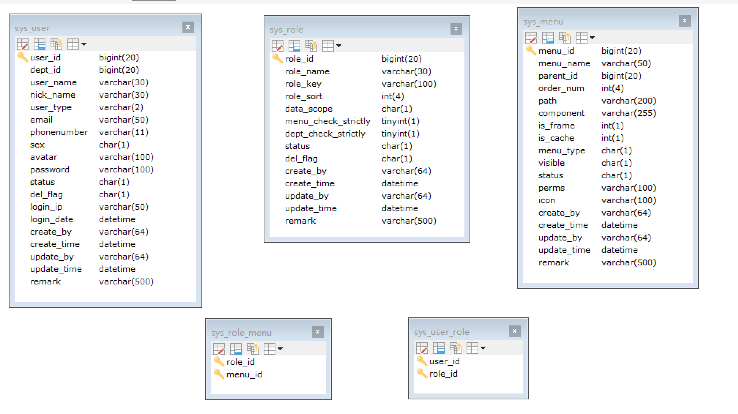Viewport: 738px width, 414px height.
Task: Select menu_id row in sys_role_menu table
Action: point(244,374)
